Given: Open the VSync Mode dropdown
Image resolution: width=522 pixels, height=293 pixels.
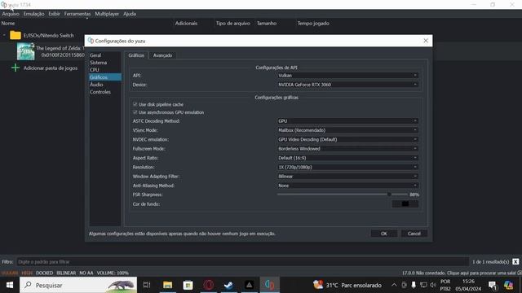Looking at the screenshot, I should (x=347, y=130).
